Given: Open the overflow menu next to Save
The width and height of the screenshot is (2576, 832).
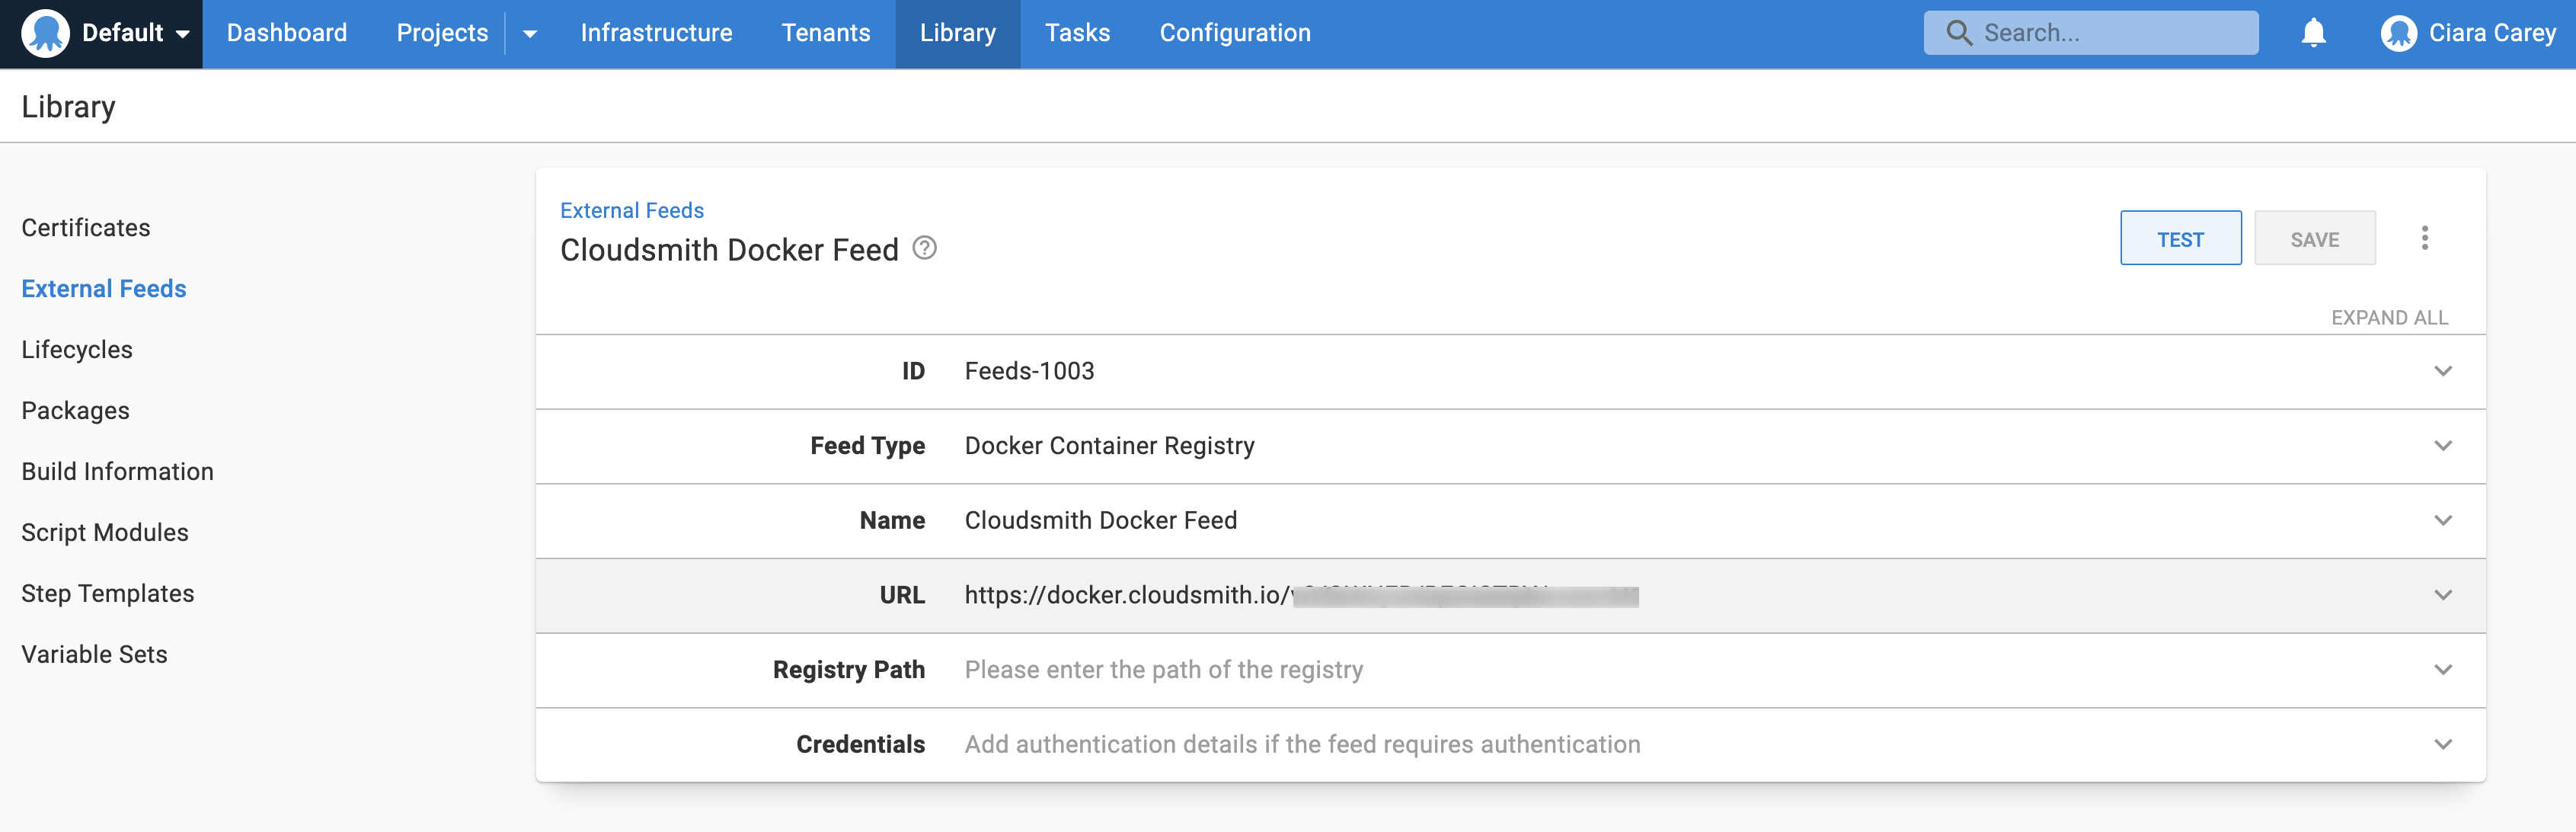Looking at the screenshot, I should (2425, 238).
